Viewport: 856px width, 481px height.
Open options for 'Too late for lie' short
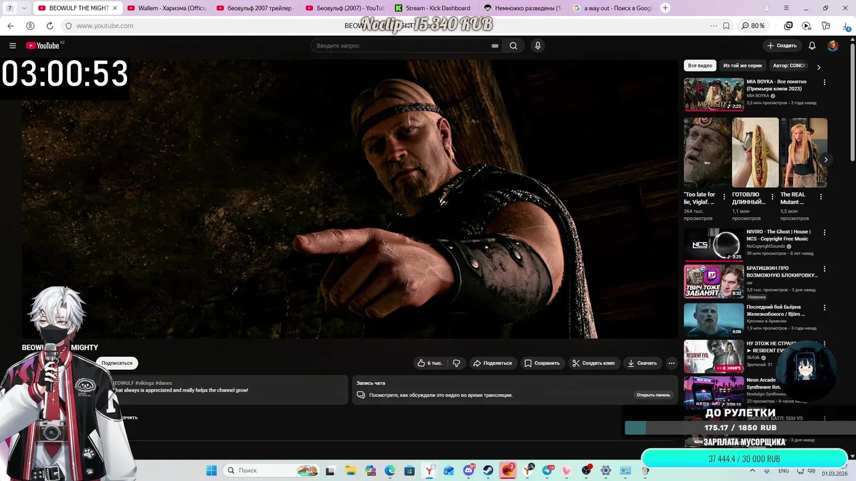pos(724,196)
